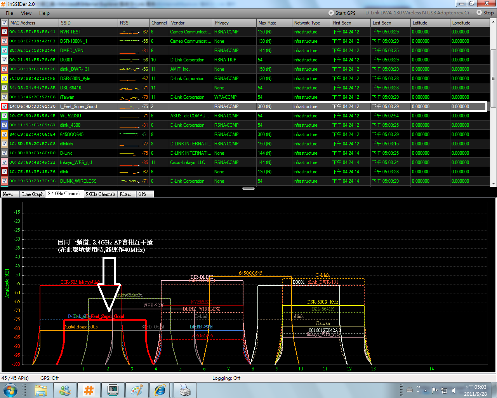The image size is (497, 398).
Task: Sort by the Network Type column header
Action: click(x=312, y=23)
